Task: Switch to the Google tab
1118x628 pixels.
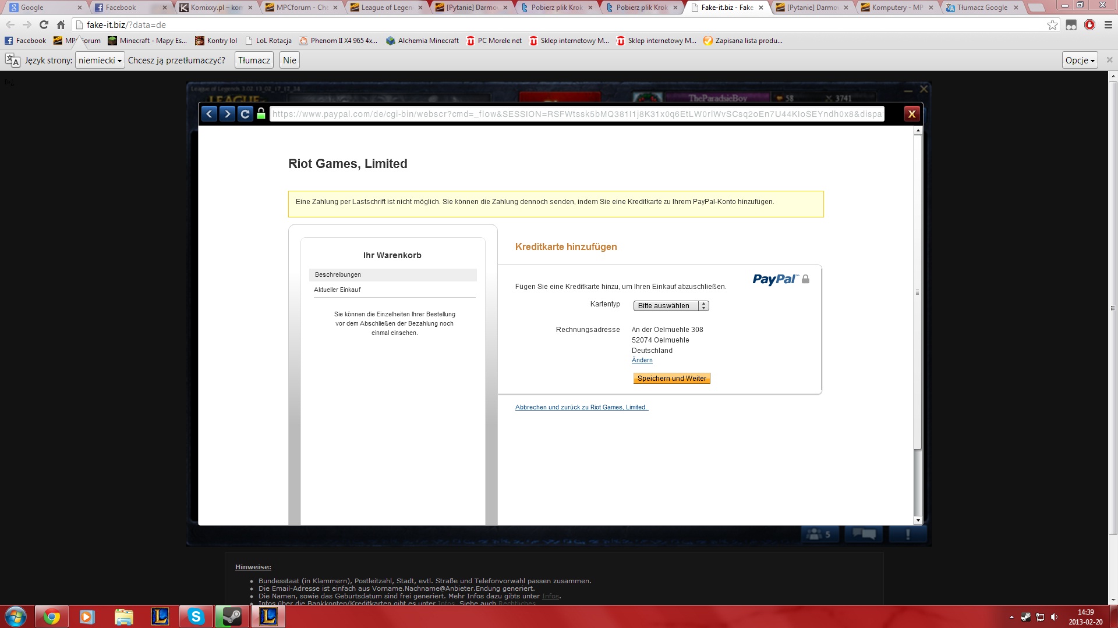Action: coord(44,8)
